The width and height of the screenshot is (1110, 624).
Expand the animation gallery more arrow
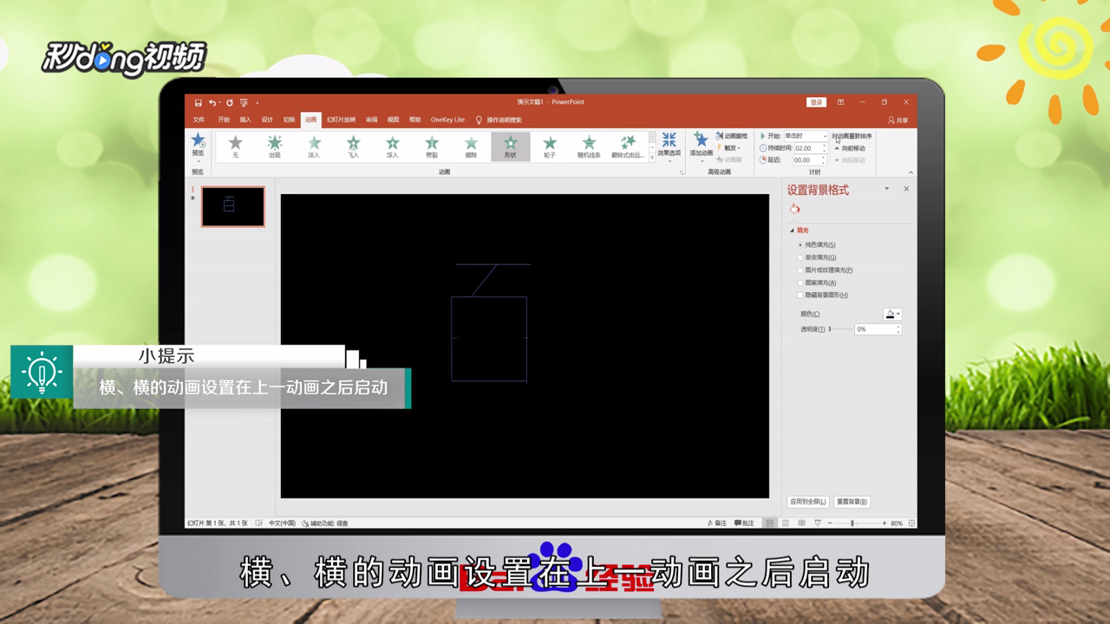click(x=652, y=158)
